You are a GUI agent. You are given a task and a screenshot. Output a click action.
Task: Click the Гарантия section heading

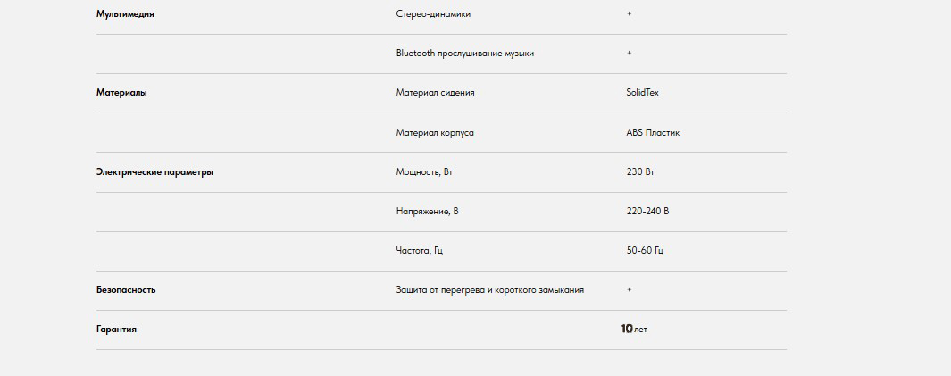(x=116, y=329)
